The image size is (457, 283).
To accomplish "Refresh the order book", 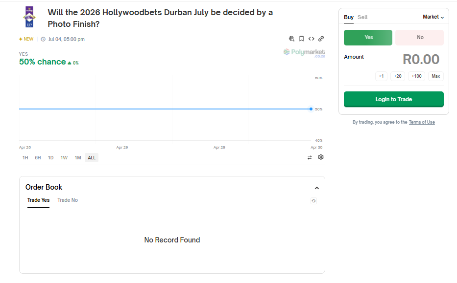I will click(313, 201).
